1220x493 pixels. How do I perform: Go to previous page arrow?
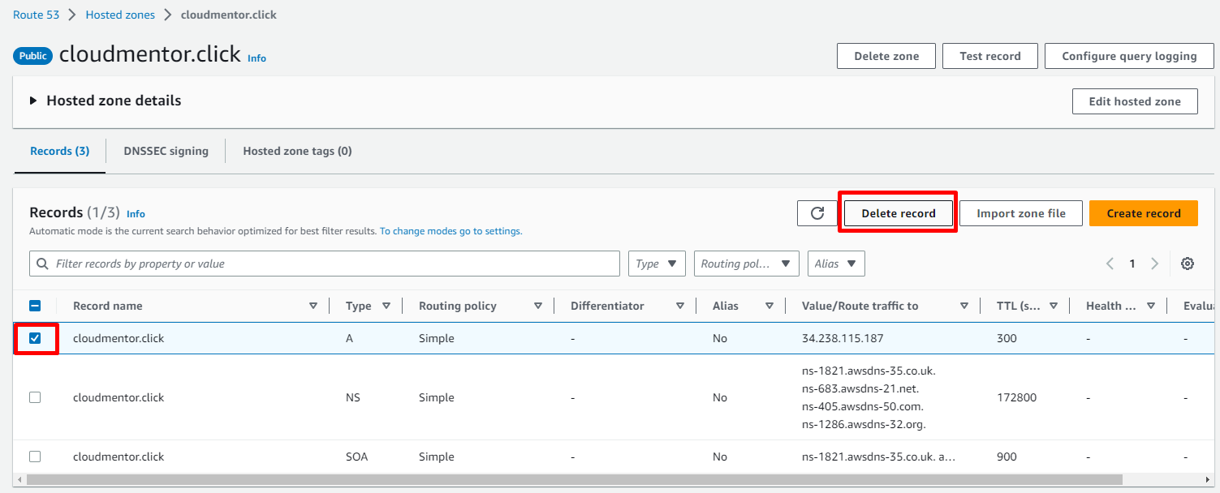pos(1110,264)
